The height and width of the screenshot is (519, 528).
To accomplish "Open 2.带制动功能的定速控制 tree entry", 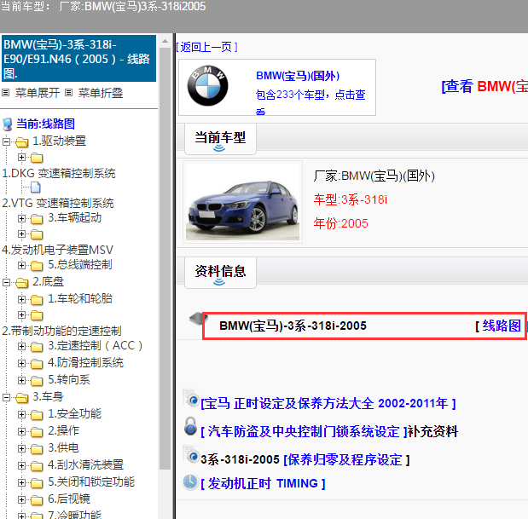I will (x=61, y=332).
